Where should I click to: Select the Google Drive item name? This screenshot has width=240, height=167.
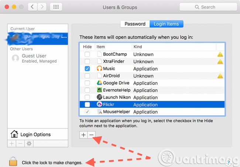point(116,83)
